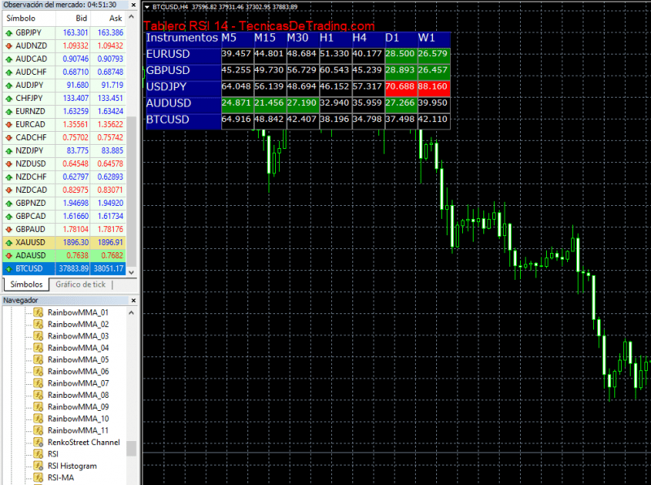Image resolution: width=651 pixels, height=485 pixels.
Task: Select the NZDJPY symbol row
Action: [x=64, y=151]
